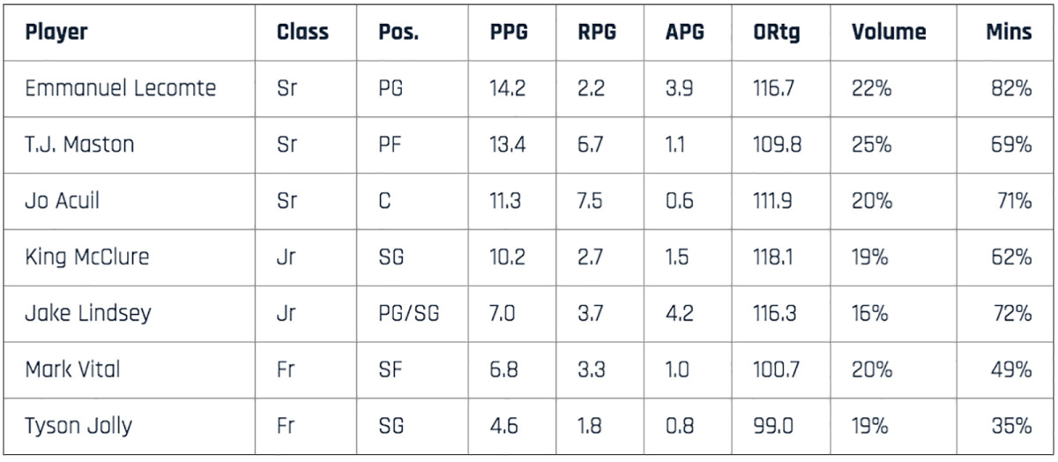The height and width of the screenshot is (462, 1058).
Task: Select the PG/SG position cell
Action: (408, 313)
